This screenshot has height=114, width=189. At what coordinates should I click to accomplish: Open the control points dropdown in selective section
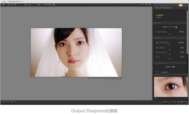click(170, 67)
